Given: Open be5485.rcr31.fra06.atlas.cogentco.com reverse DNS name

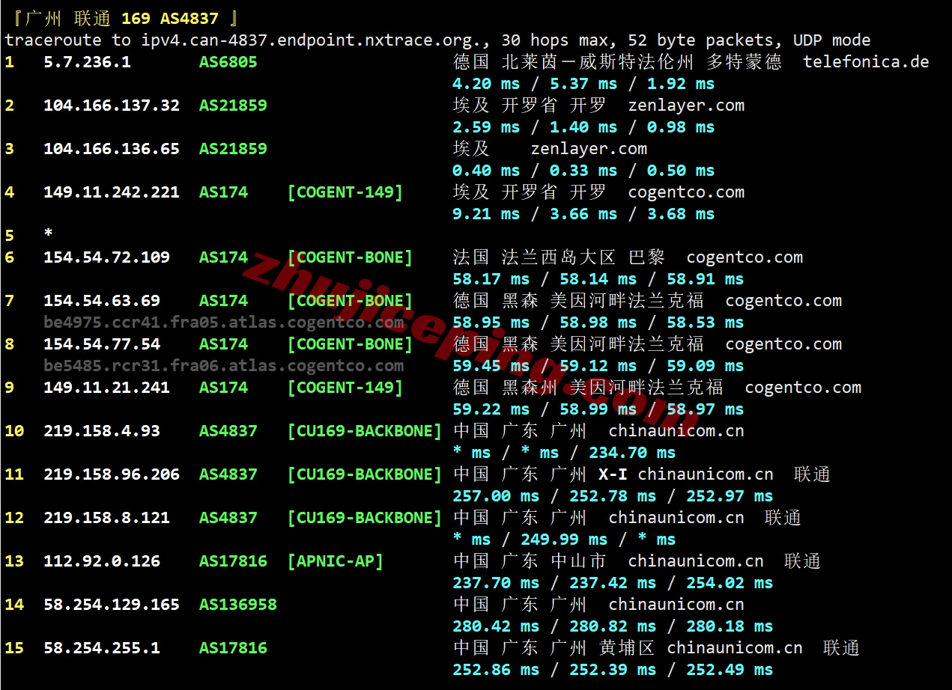Looking at the screenshot, I should tap(223, 366).
